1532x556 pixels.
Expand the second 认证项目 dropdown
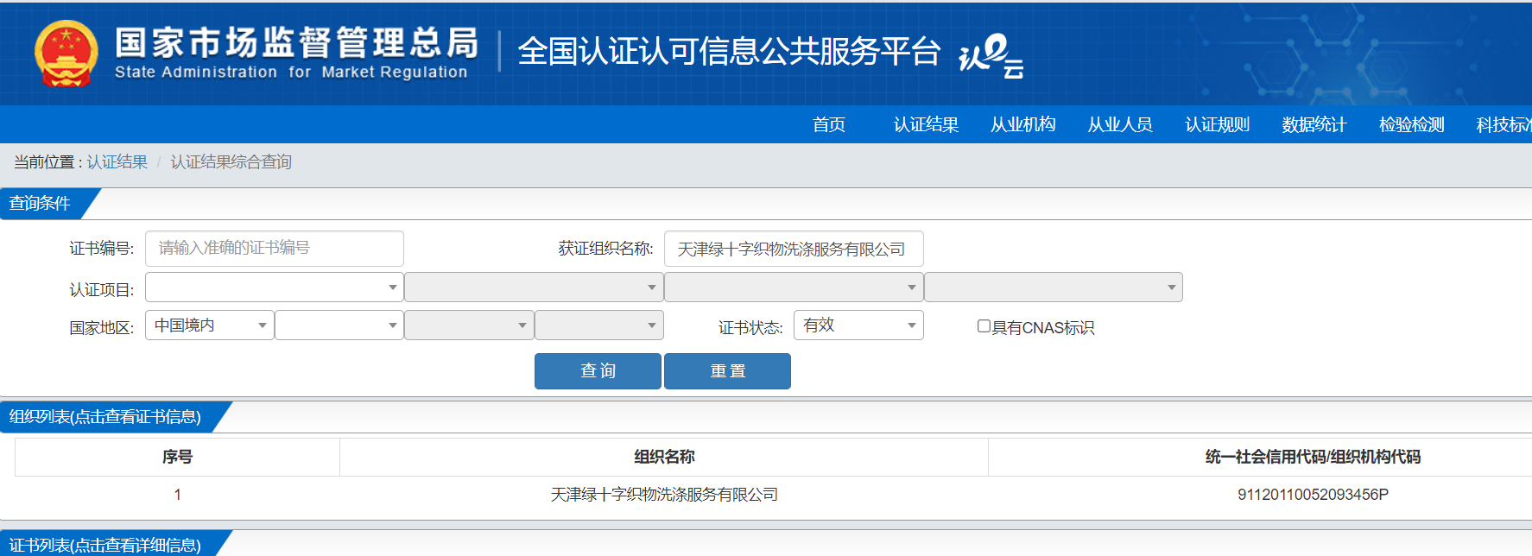pos(534,287)
